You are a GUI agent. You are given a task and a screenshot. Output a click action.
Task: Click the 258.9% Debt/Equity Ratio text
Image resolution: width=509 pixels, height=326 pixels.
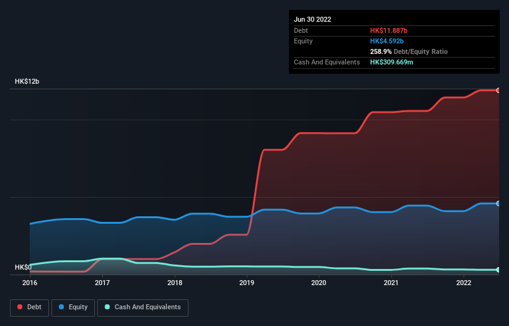click(x=409, y=51)
